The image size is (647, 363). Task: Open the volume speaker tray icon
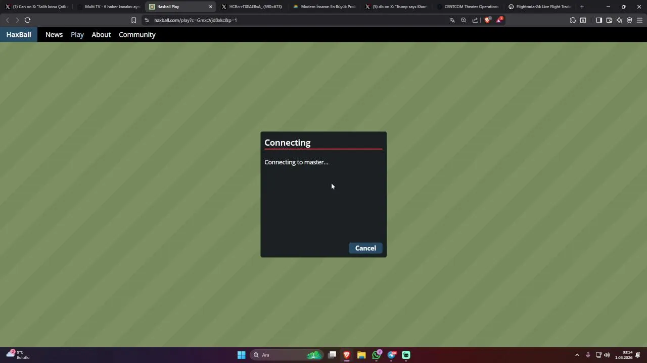607,355
